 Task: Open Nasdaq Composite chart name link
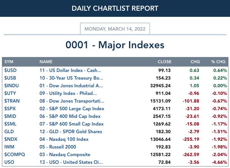click(x=65, y=155)
